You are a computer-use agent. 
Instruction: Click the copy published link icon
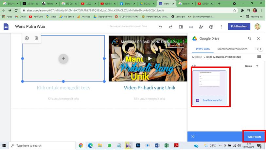(x=191, y=27)
